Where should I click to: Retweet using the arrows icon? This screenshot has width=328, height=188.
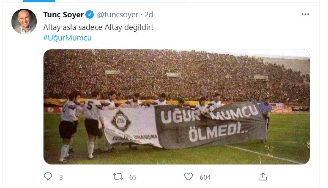[118, 177]
